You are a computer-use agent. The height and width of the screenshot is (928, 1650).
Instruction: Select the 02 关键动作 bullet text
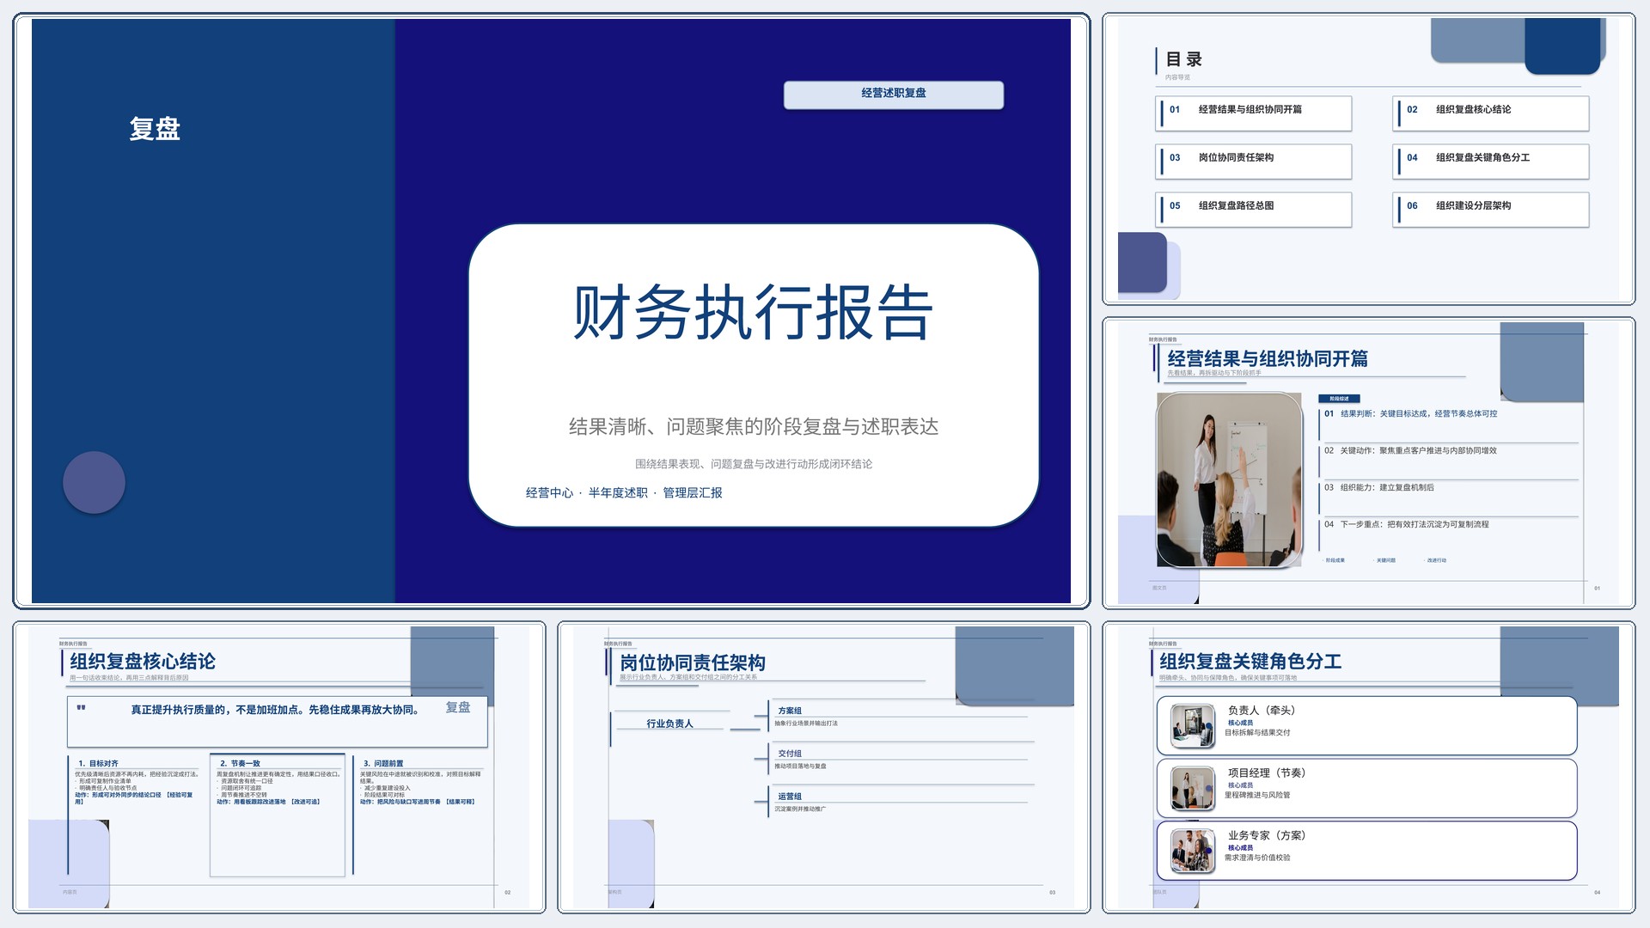coord(1410,450)
